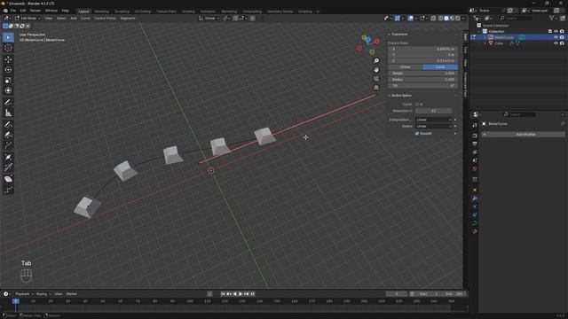Choose the Rotate tool in the toolbar

coord(8,70)
